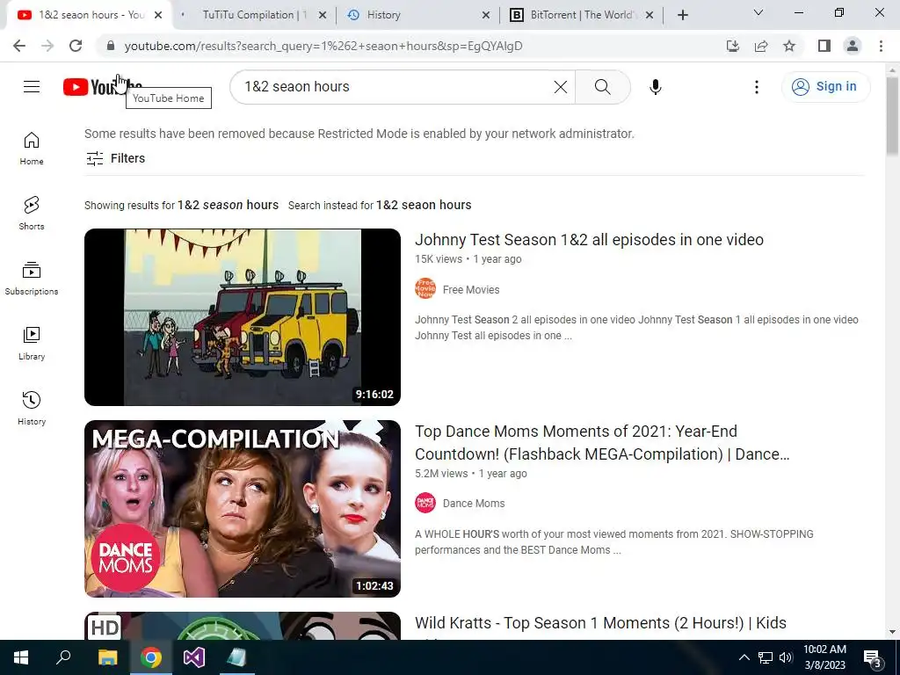The height and width of the screenshot is (675, 900).
Task: Open Wild Kratts HD thumbnail
Action: (243, 626)
